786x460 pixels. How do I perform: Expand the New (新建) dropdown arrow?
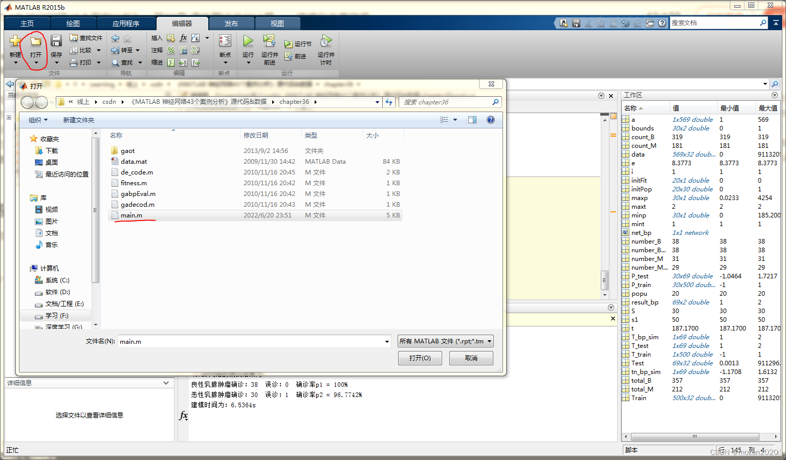[x=15, y=63]
